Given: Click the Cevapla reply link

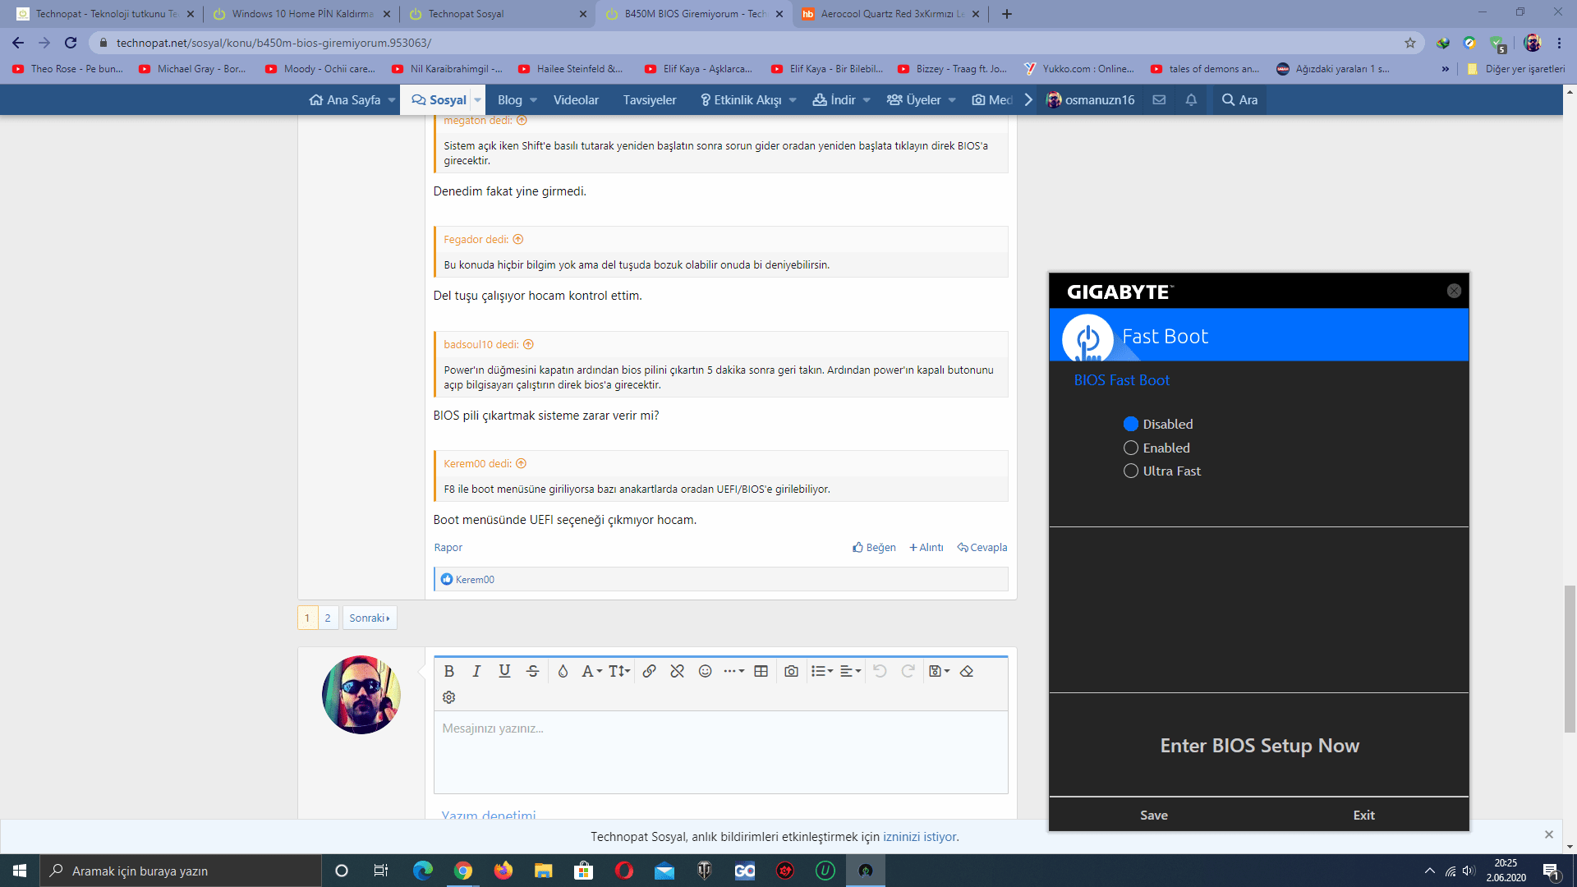Looking at the screenshot, I should point(982,547).
